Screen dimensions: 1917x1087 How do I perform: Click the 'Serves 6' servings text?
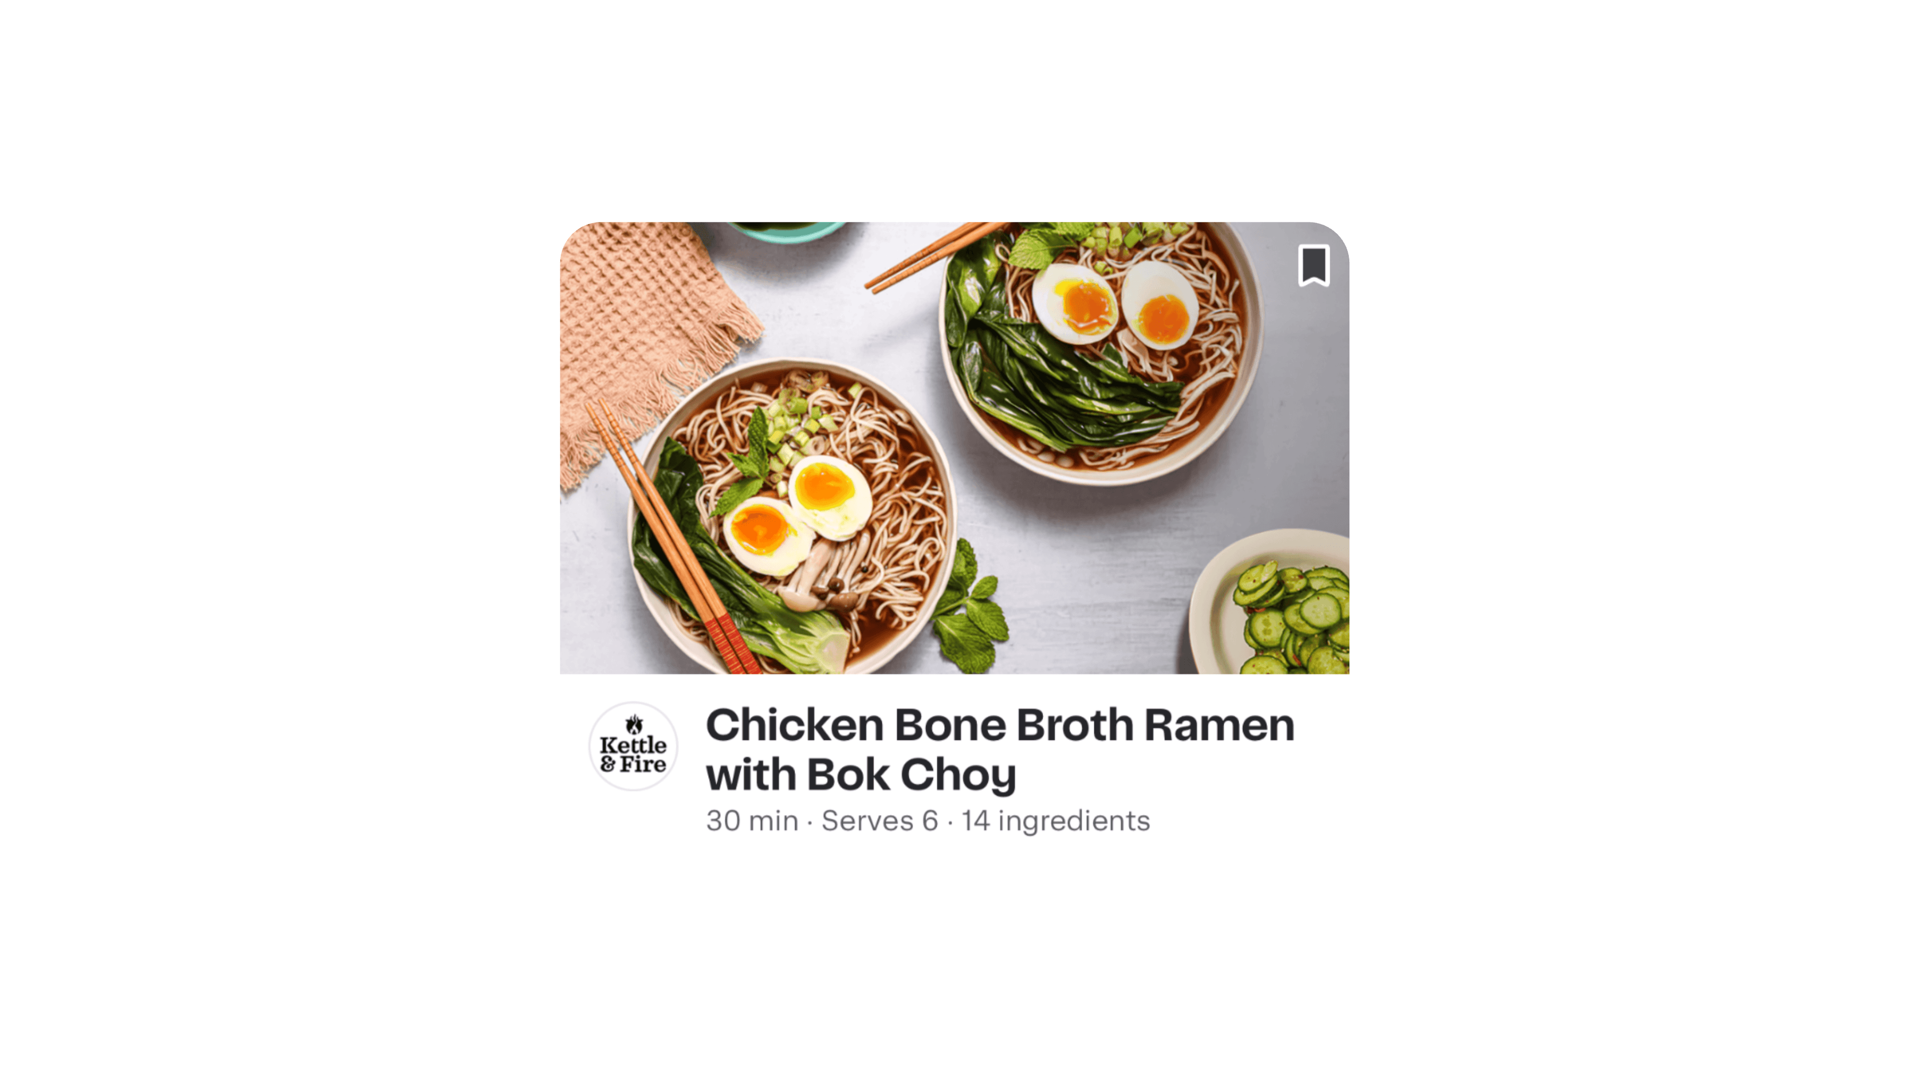click(x=880, y=820)
